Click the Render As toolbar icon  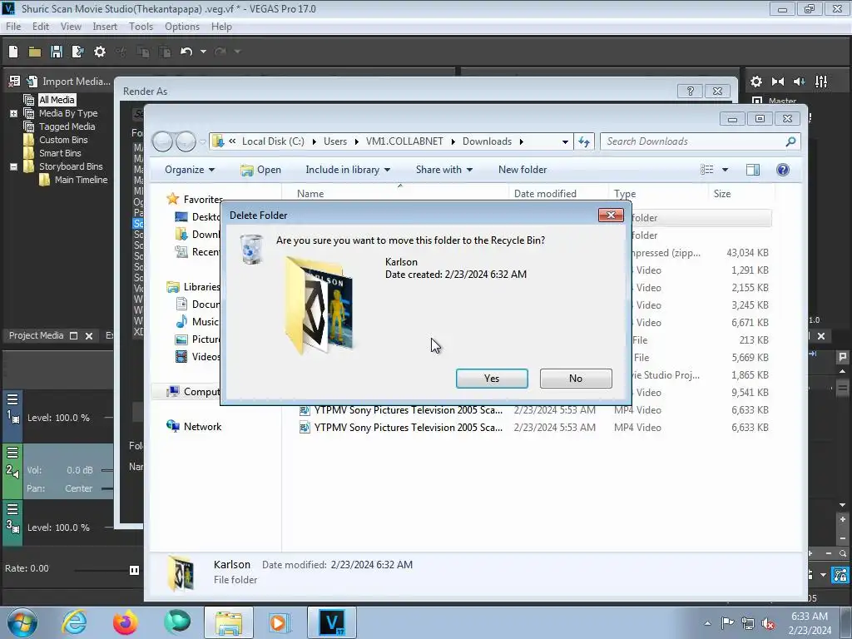pyautogui.click(x=77, y=52)
